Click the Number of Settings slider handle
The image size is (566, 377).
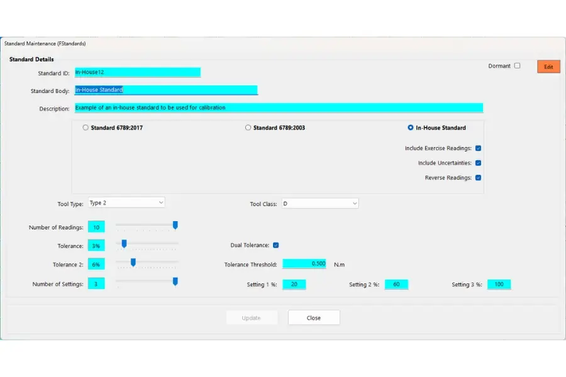point(175,281)
